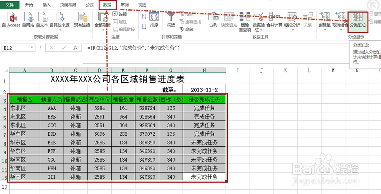Click the date cell 2013-11-2

pos(204,90)
